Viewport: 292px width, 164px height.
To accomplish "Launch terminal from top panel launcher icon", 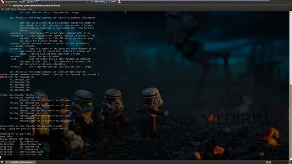I will pyautogui.click(x=37, y=2).
